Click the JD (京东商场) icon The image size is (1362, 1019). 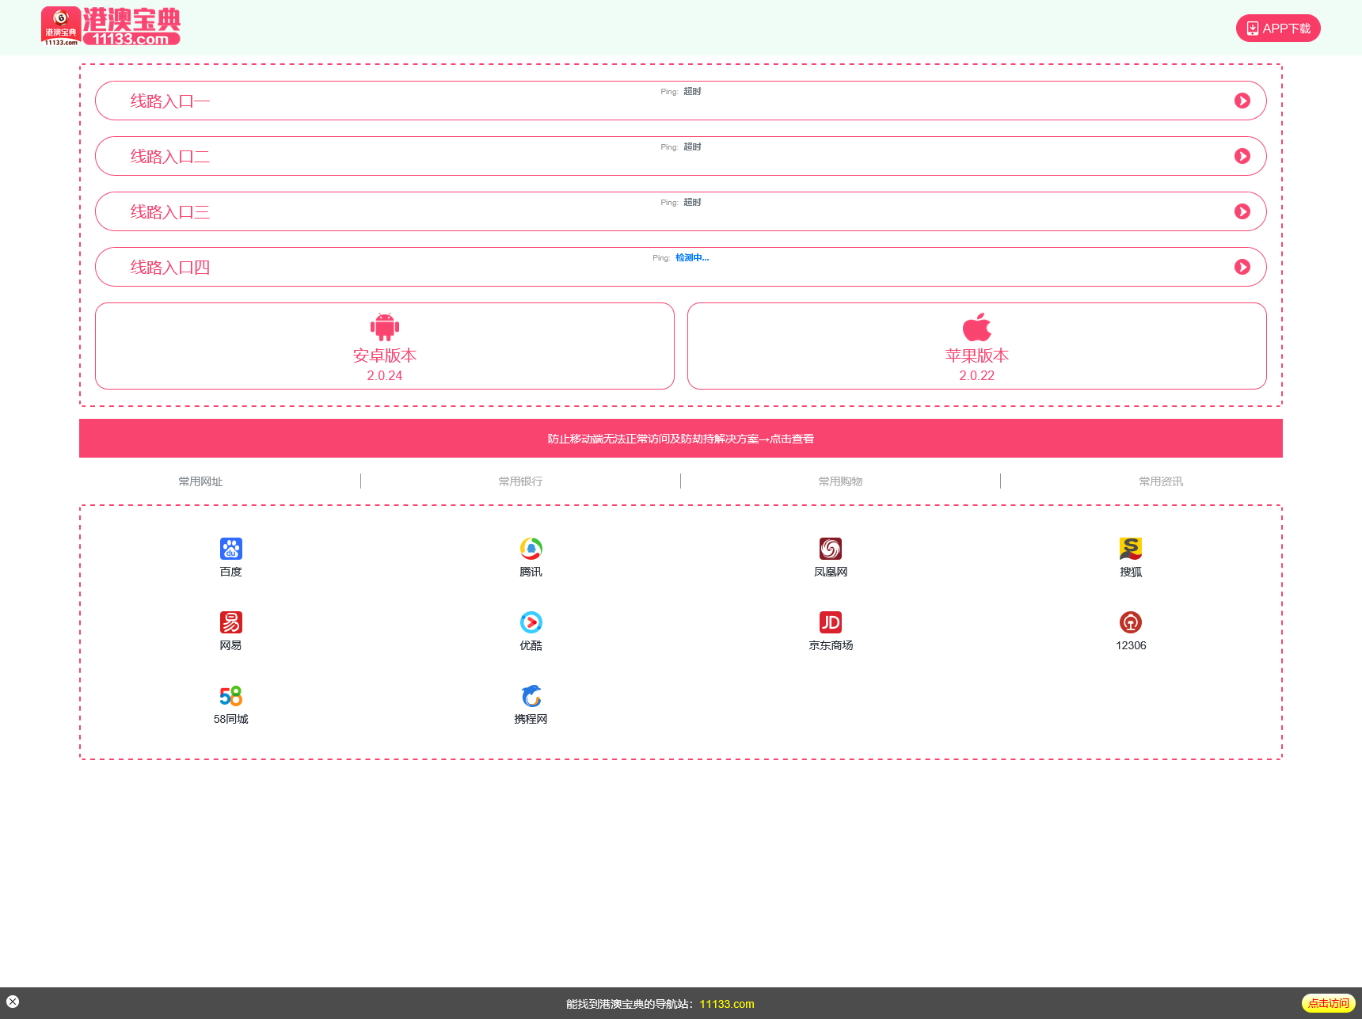tap(830, 622)
